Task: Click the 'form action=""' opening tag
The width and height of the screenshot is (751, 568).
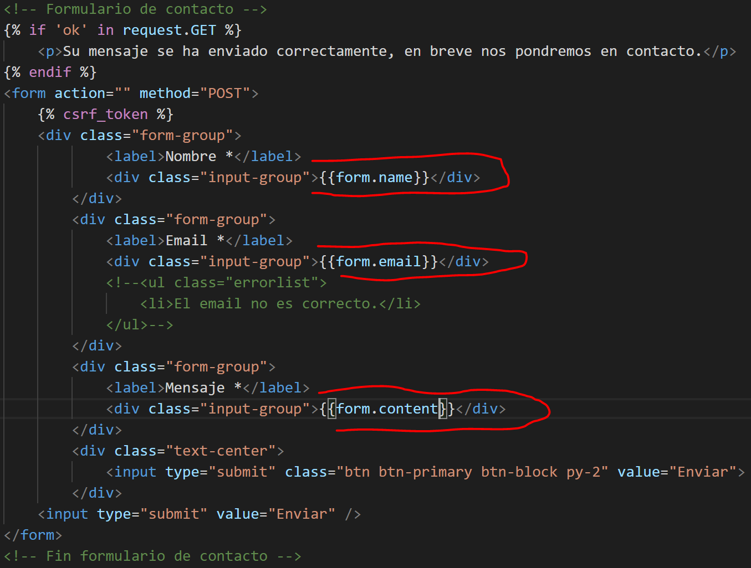Action: point(67,94)
